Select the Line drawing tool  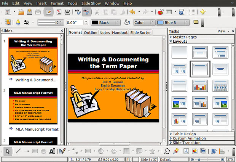[18, 151]
